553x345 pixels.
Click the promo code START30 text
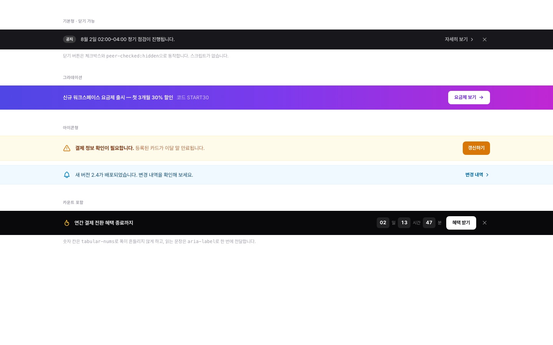click(x=193, y=98)
